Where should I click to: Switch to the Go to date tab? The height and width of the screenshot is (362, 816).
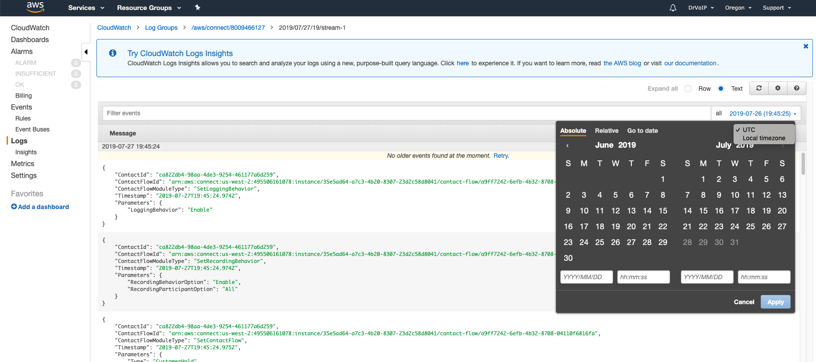tap(642, 131)
